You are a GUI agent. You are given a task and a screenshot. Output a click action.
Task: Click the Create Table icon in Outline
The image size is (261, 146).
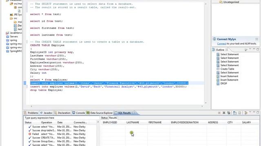[218, 69]
